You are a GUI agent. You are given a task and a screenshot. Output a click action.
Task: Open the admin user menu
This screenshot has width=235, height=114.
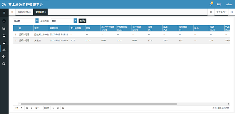coord(229,4)
